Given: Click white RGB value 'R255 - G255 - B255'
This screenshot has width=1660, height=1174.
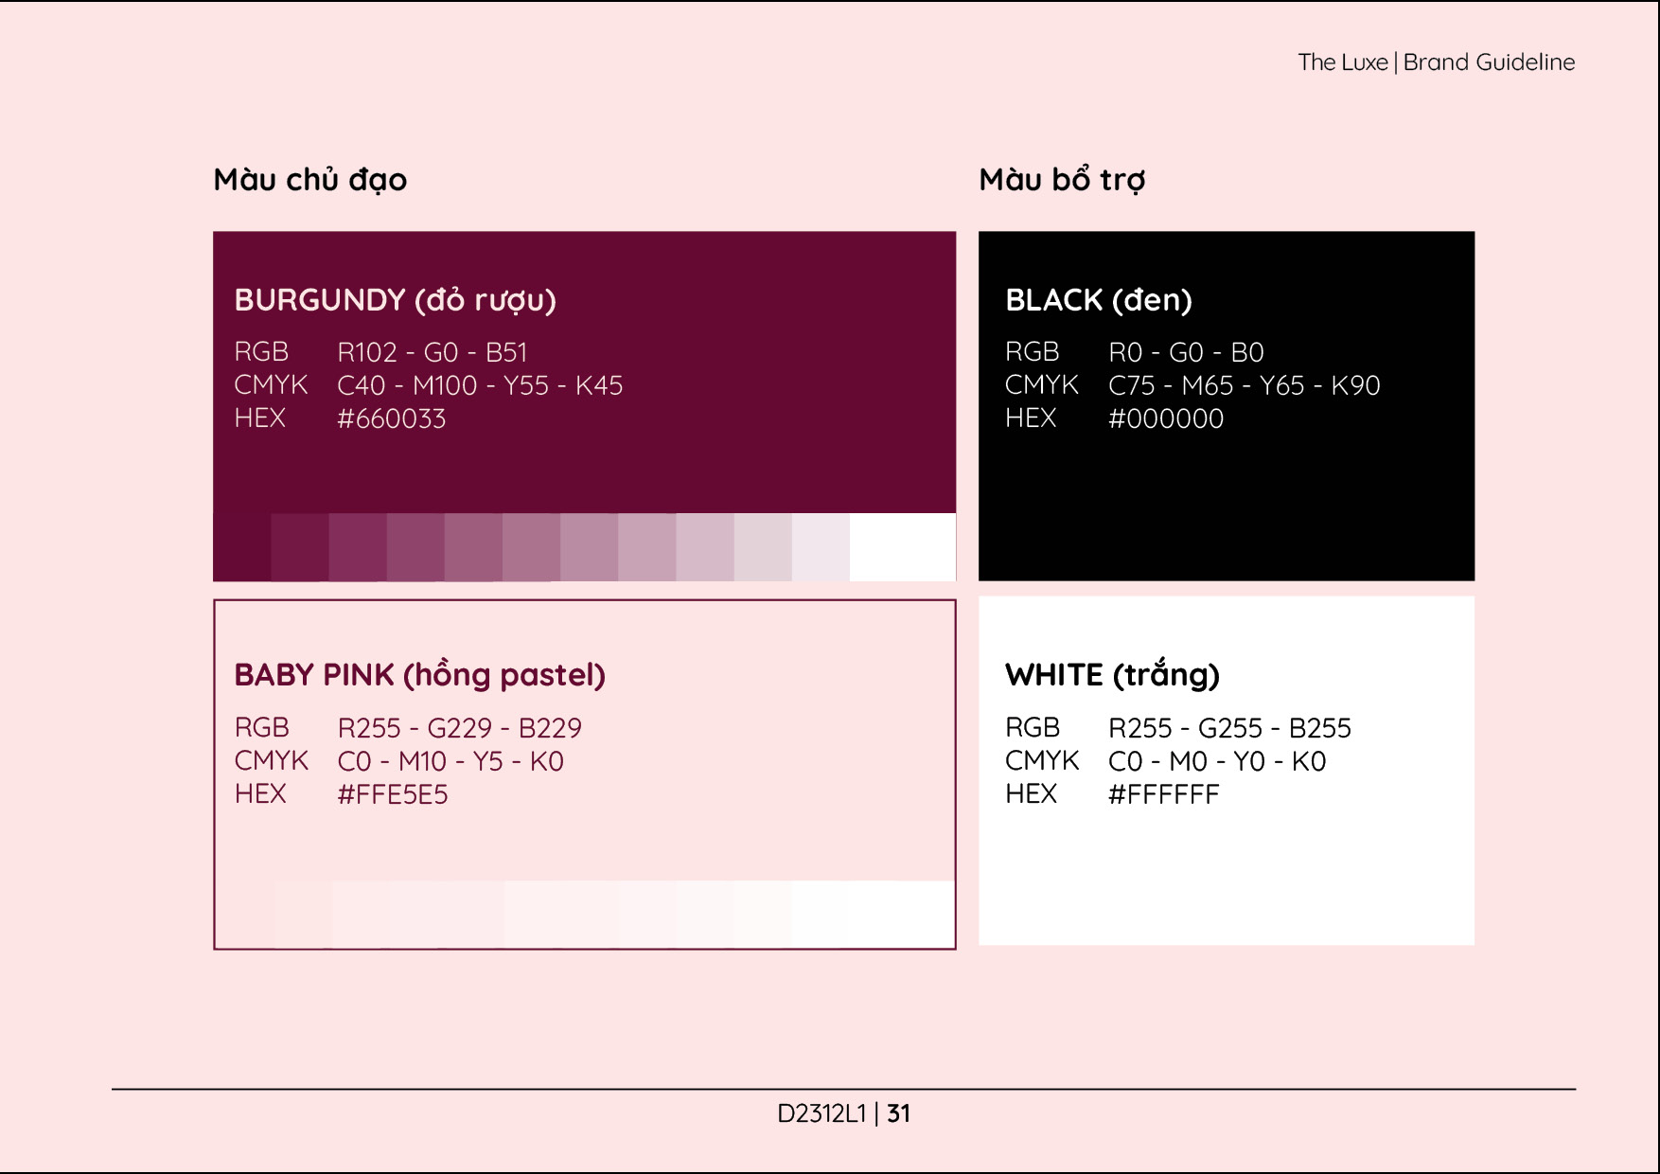Looking at the screenshot, I should [x=1230, y=728].
